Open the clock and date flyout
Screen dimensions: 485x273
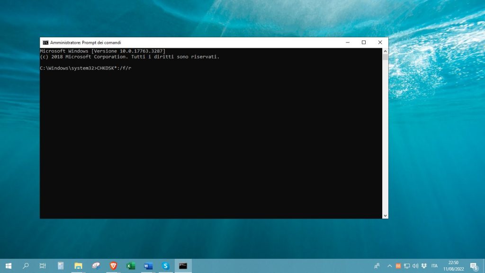click(x=453, y=266)
